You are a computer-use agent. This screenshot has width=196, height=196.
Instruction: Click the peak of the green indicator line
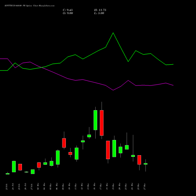coord(113,33)
